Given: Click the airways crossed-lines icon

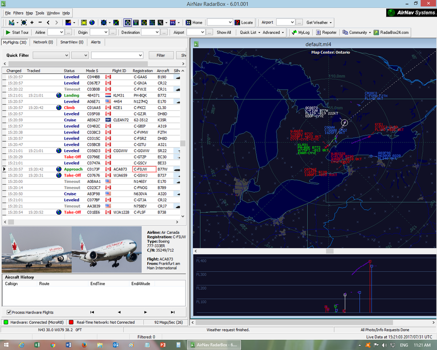Looking at the screenshot, I should tap(160, 23).
